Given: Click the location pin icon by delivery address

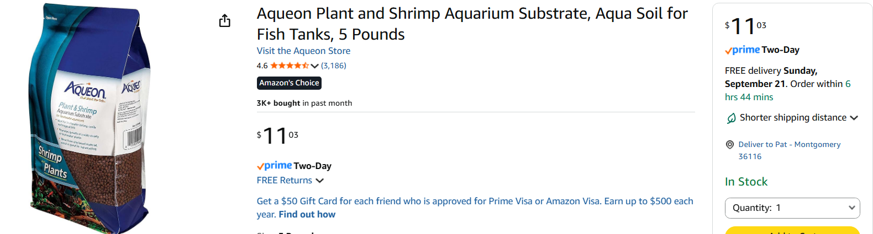Looking at the screenshot, I should 730,145.
